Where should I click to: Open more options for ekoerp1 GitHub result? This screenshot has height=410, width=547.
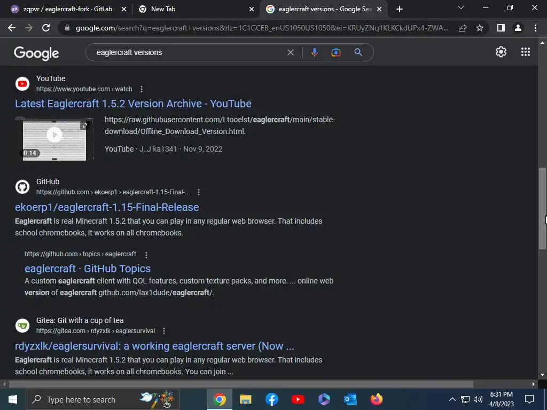click(x=199, y=192)
